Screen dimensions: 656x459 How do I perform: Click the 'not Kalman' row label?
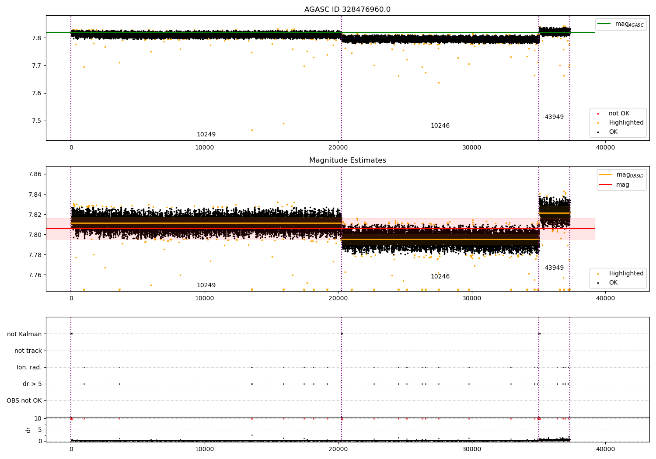click(x=24, y=334)
